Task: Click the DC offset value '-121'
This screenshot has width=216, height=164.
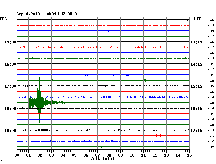Action: [211, 31]
